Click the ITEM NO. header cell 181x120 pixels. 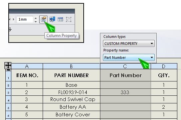click(27, 75)
